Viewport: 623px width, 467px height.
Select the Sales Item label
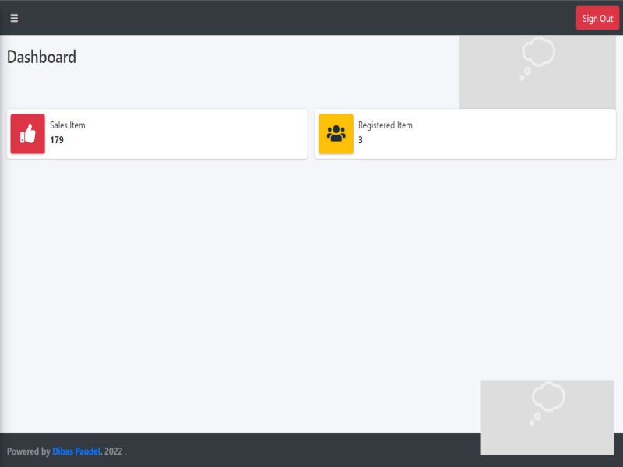click(68, 125)
